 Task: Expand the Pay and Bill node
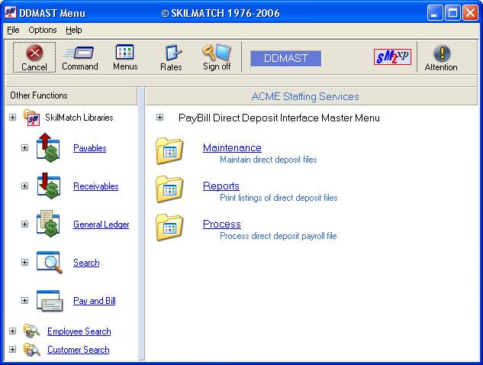click(24, 301)
